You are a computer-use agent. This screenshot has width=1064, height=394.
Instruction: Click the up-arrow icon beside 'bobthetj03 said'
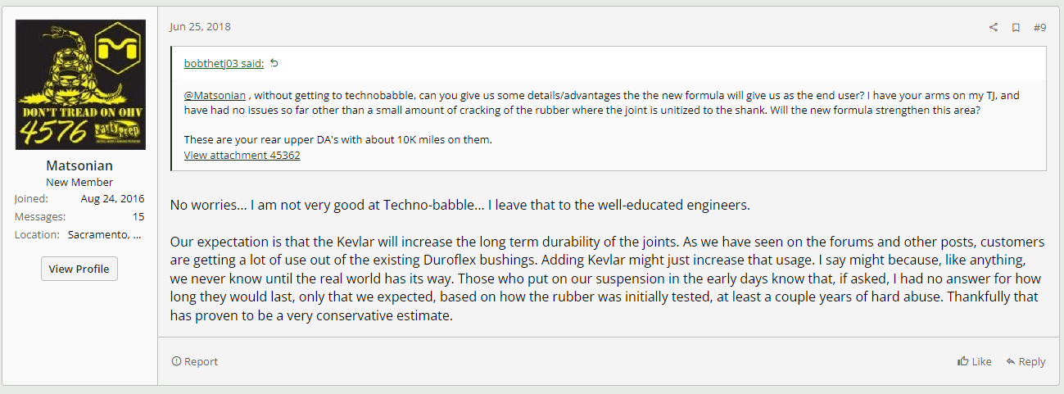click(x=274, y=63)
